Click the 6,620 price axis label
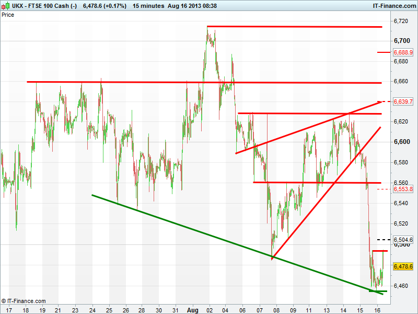 click(401, 121)
